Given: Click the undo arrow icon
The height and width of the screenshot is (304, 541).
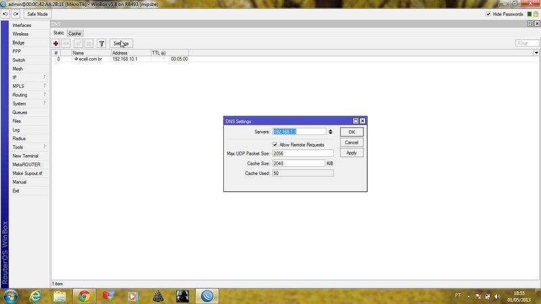Looking at the screenshot, I should [x=5, y=14].
